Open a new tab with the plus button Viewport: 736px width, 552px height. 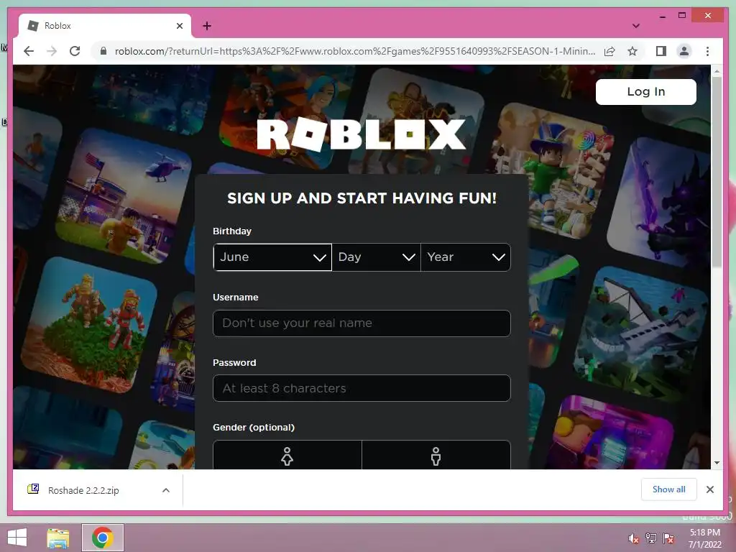point(207,26)
